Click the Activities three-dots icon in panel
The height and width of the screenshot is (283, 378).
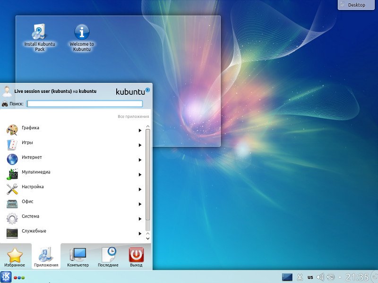coord(19,277)
